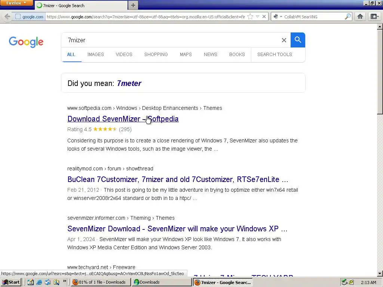Click the Outlook Express quick launch icon

pos(48,282)
